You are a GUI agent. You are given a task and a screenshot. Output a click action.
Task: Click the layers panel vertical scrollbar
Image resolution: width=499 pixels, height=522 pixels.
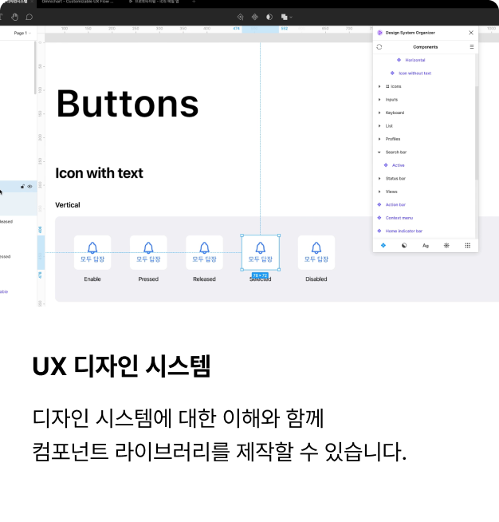tap(35, 69)
